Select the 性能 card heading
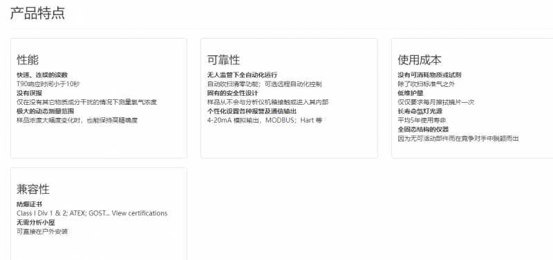This screenshot has width=553, height=260. (x=28, y=60)
